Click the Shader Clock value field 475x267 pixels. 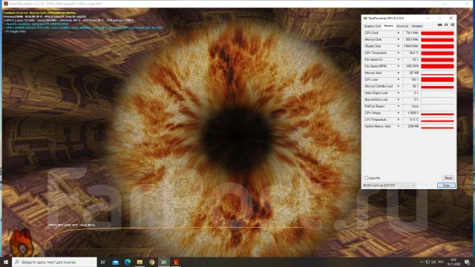click(410, 46)
